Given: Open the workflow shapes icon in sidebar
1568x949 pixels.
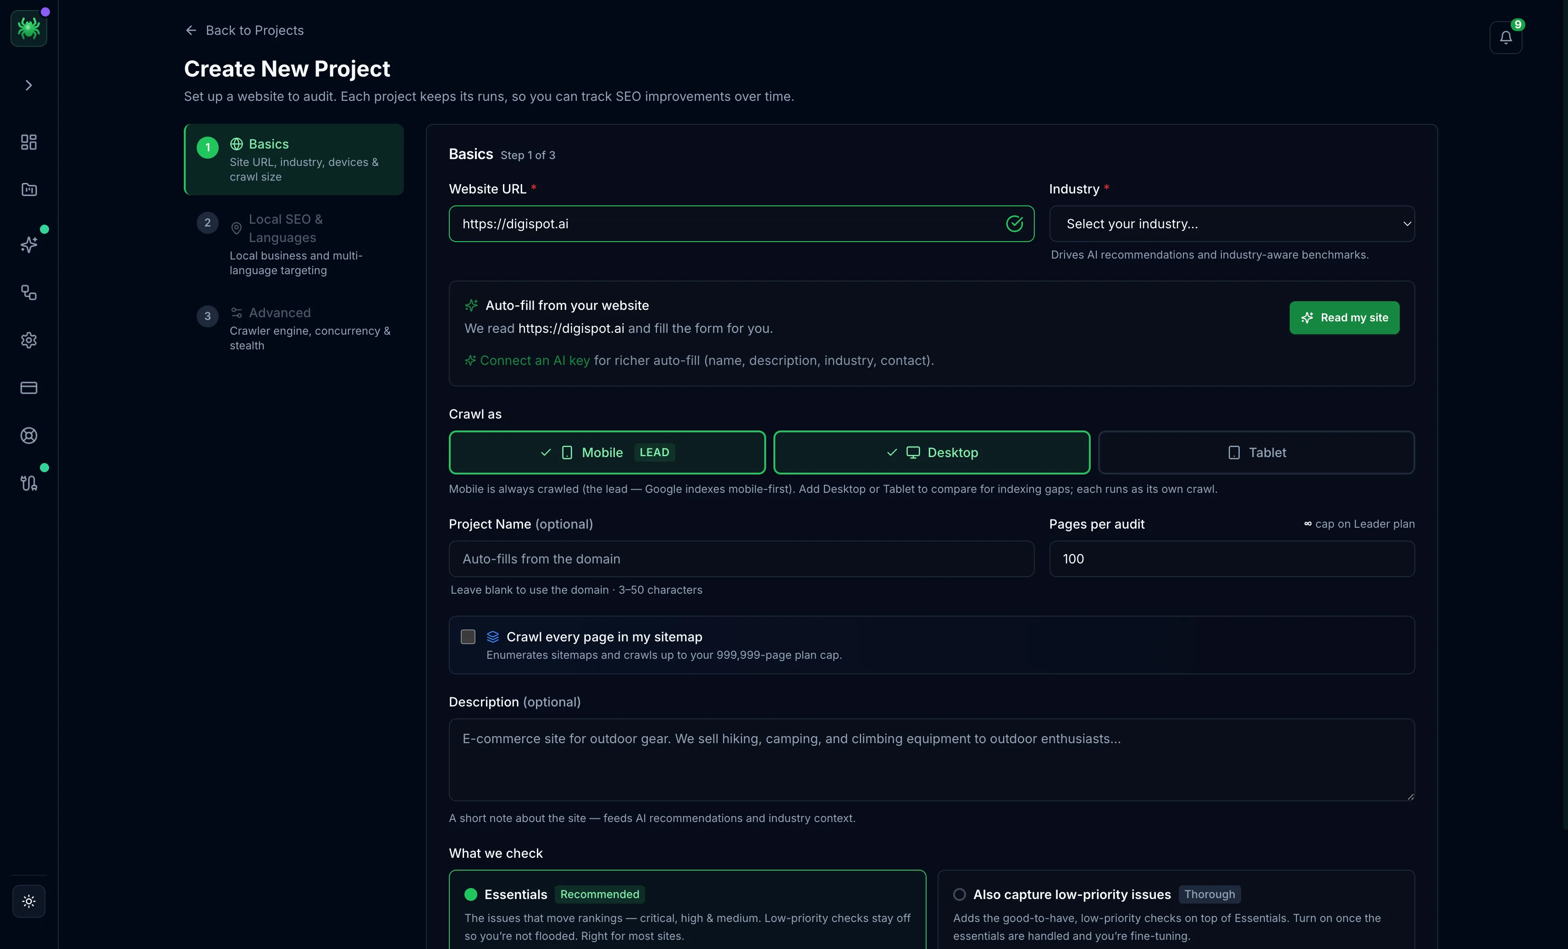Looking at the screenshot, I should [x=28, y=292].
